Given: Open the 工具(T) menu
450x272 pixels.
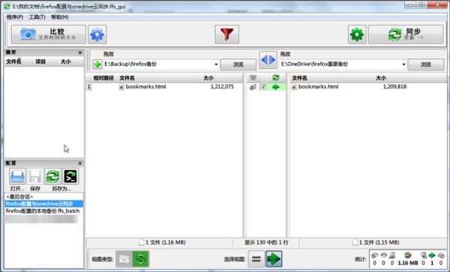Looking at the screenshot, I should coord(37,17).
